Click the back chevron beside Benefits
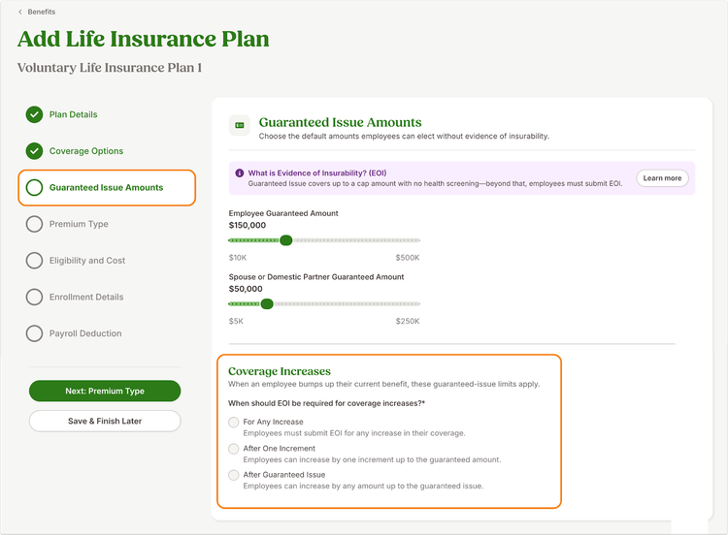The image size is (728, 535). tap(20, 12)
